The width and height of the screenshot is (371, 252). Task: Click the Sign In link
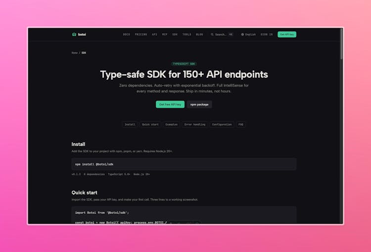pyautogui.click(x=267, y=35)
